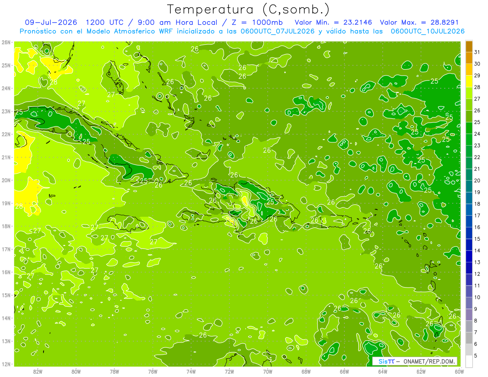Click the date text '09-Jul-2026'
Viewport: 488px width, 377px height.
[x=51, y=22]
